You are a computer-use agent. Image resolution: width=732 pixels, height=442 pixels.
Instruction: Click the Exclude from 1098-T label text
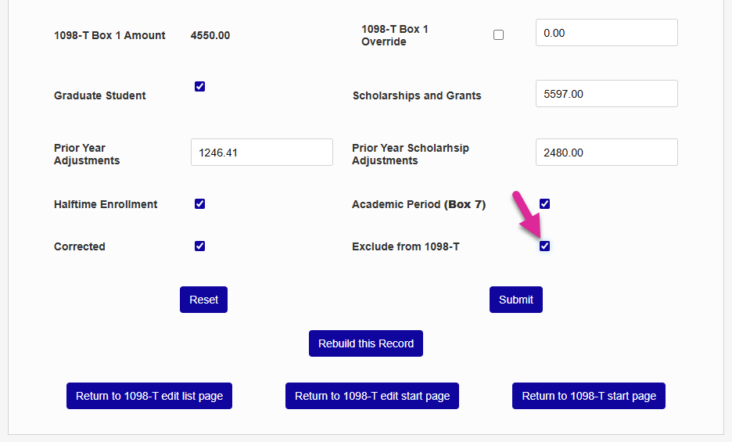[406, 246]
